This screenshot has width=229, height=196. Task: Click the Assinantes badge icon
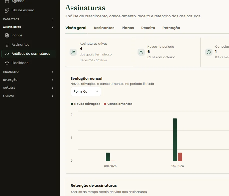tap(7, 45)
